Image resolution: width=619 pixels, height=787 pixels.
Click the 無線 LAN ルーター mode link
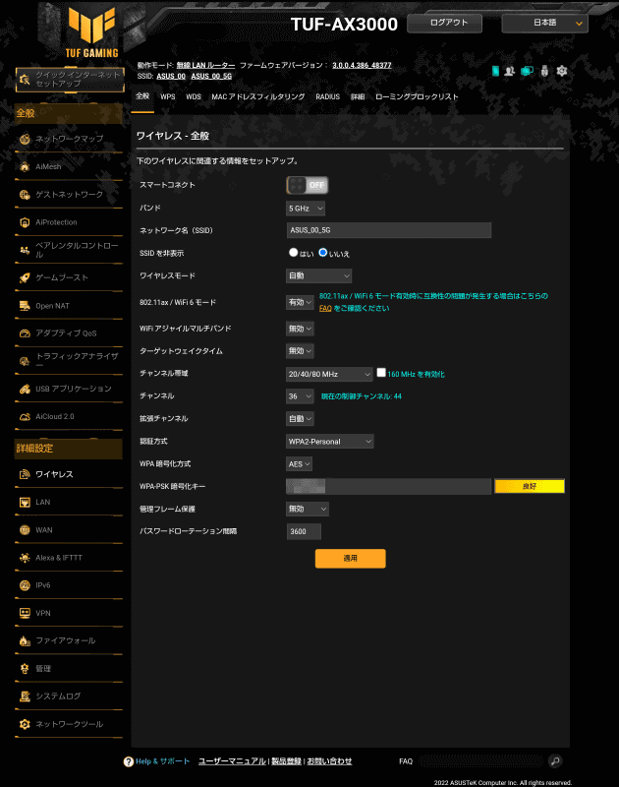pos(205,65)
